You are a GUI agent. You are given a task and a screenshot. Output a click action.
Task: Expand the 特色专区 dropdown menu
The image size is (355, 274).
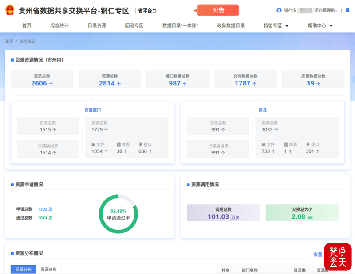tap(276, 26)
